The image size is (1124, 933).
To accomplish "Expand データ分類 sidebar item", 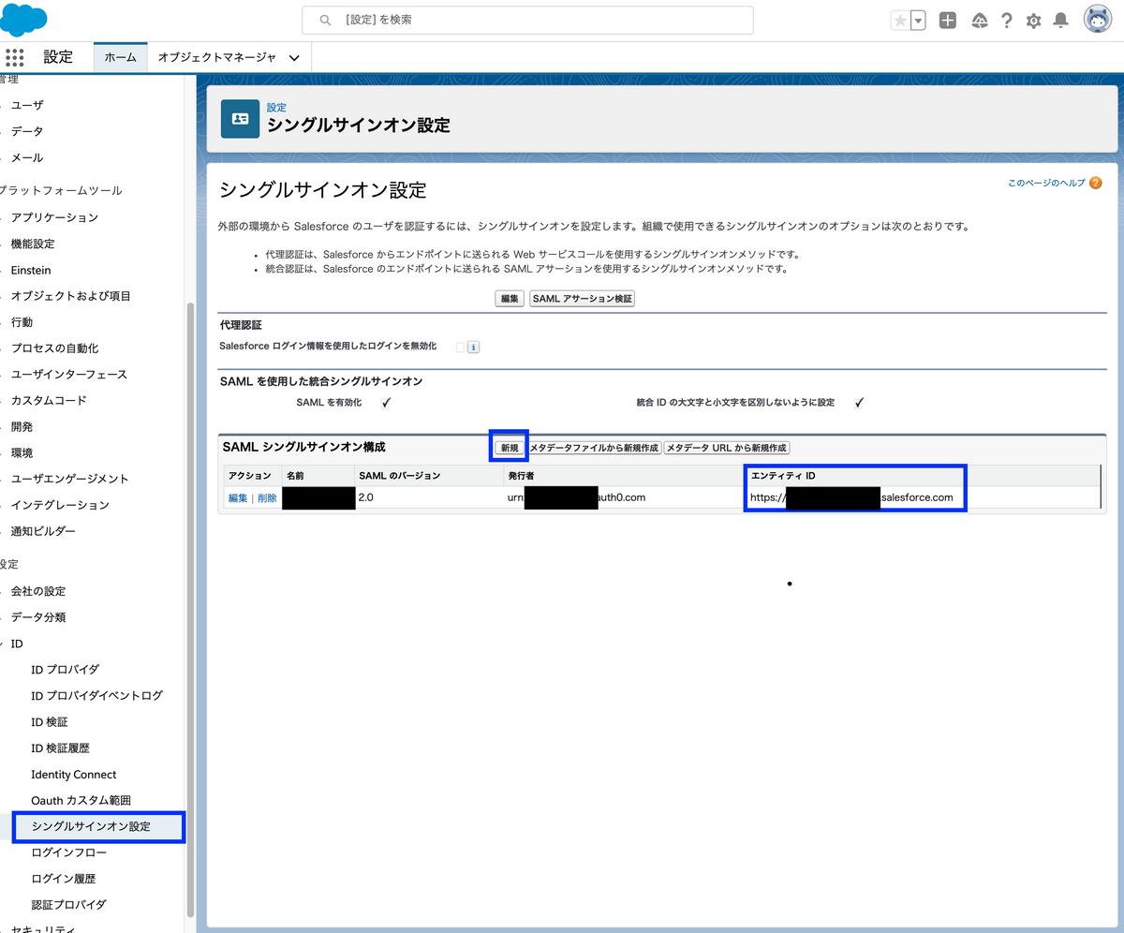I will click(x=38, y=617).
